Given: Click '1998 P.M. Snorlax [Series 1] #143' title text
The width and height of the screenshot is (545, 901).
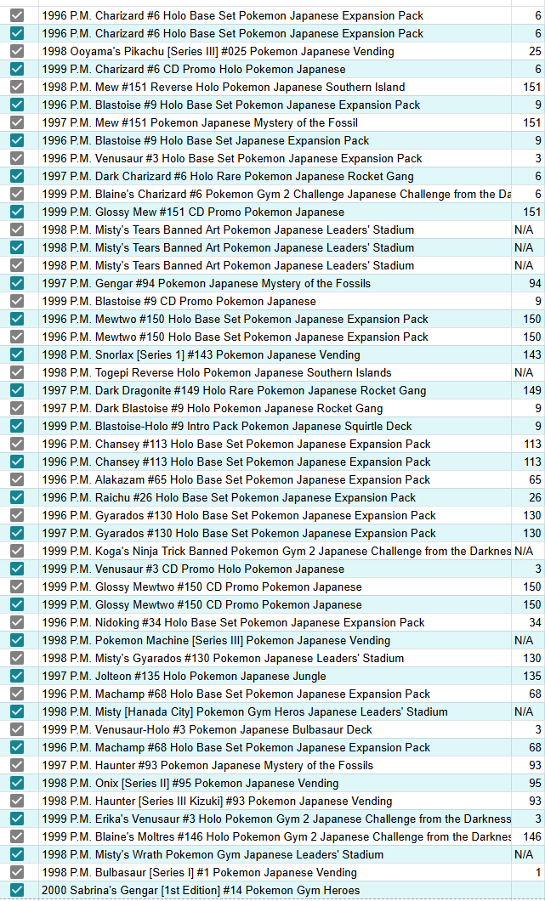Looking at the screenshot, I should click(x=202, y=354).
